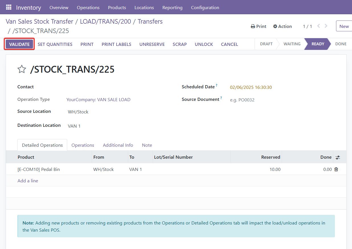
Task: Go to previous record arrow
Action: [x=319, y=26]
